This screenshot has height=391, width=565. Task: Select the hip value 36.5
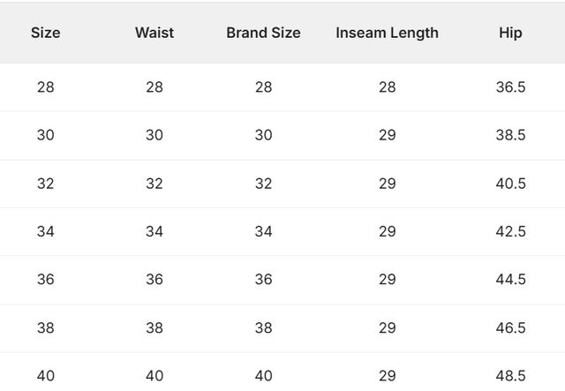510,86
